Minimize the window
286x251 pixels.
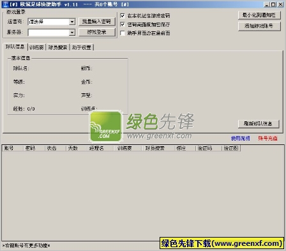pos(267,4)
